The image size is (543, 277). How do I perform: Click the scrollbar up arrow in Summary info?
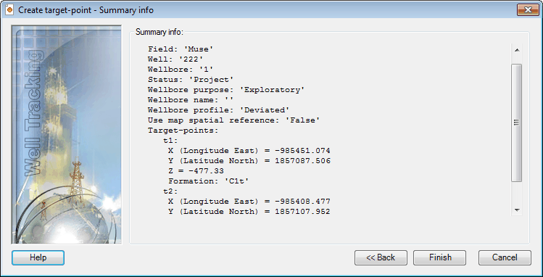tap(517, 50)
